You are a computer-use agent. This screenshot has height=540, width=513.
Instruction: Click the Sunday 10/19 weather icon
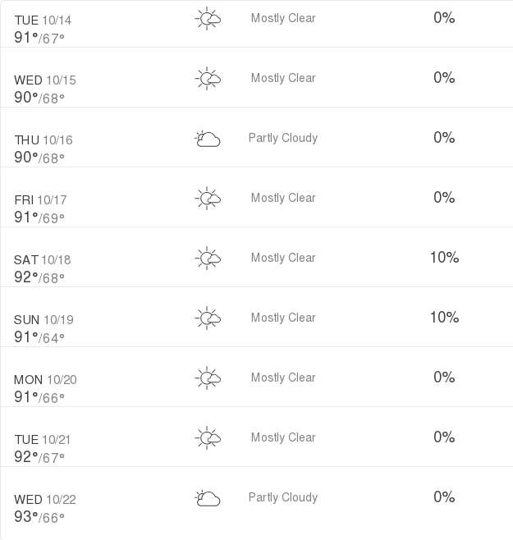pos(208,318)
